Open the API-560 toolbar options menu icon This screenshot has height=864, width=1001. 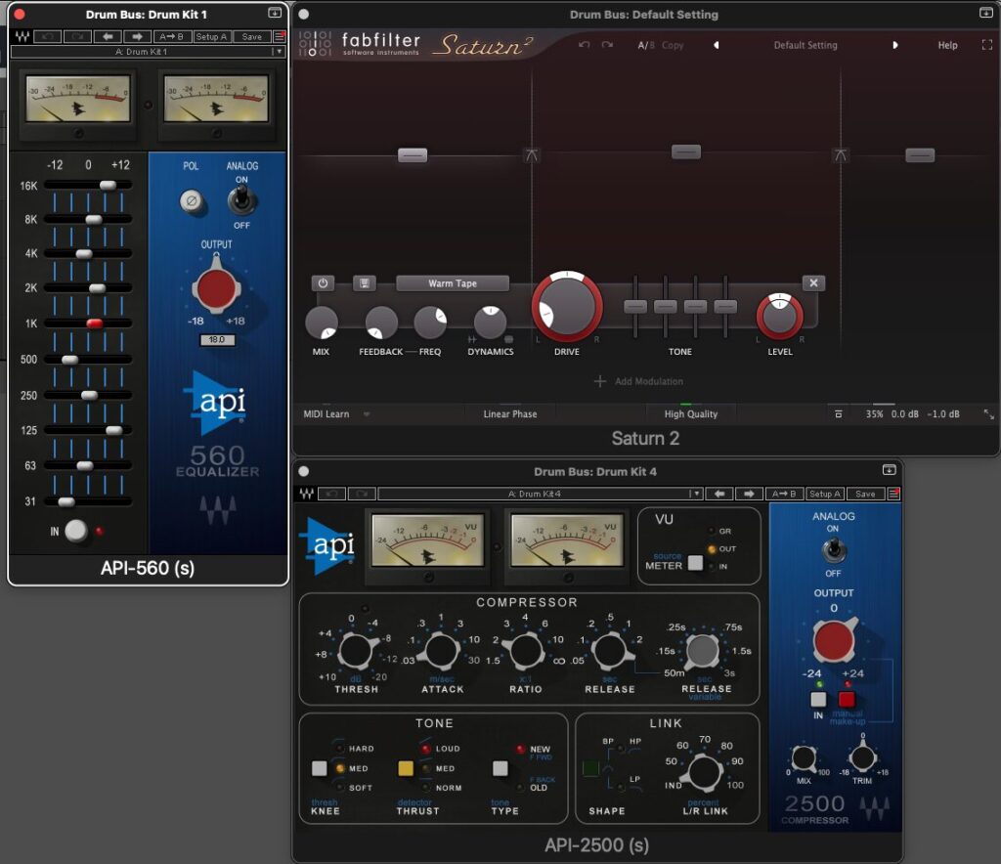tap(279, 36)
